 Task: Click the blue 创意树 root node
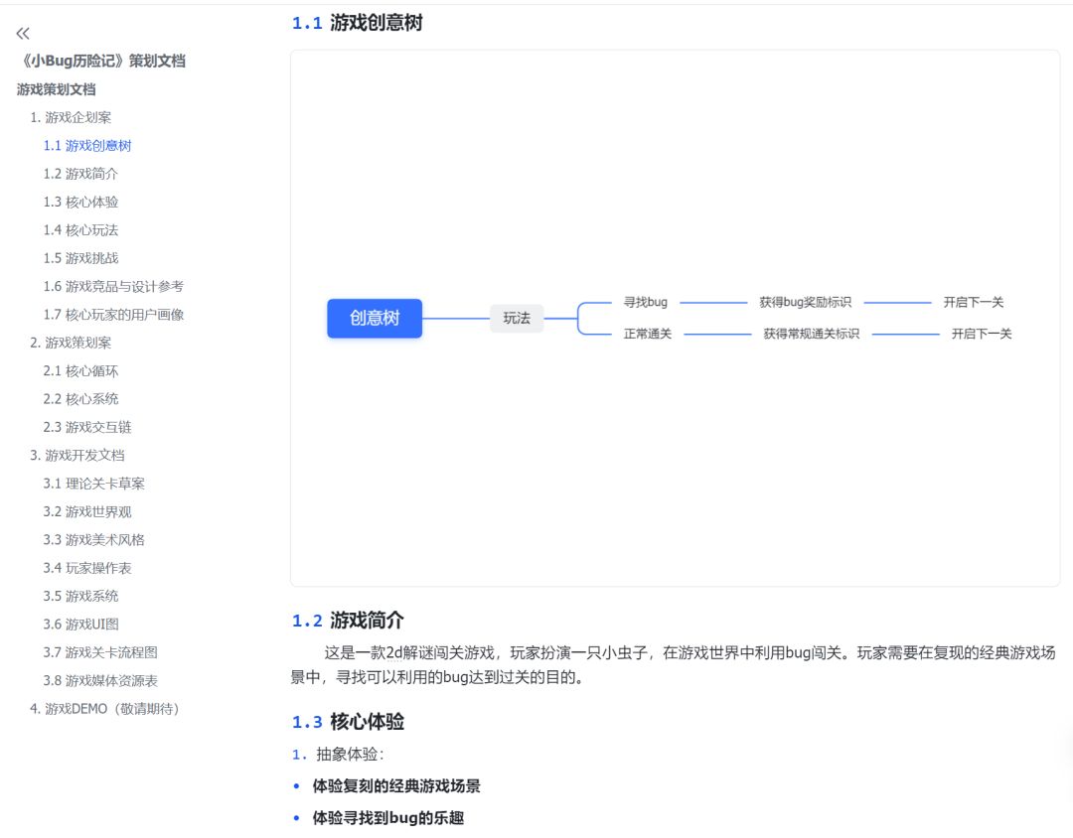[375, 319]
